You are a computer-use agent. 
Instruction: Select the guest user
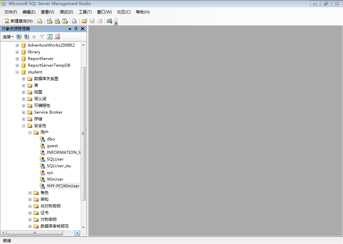pyautogui.click(x=52, y=146)
